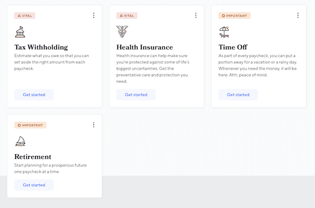Click the caduceus icon on Health Insurance card
Viewport: 315px width, 208px height.
(x=122, y=31)
